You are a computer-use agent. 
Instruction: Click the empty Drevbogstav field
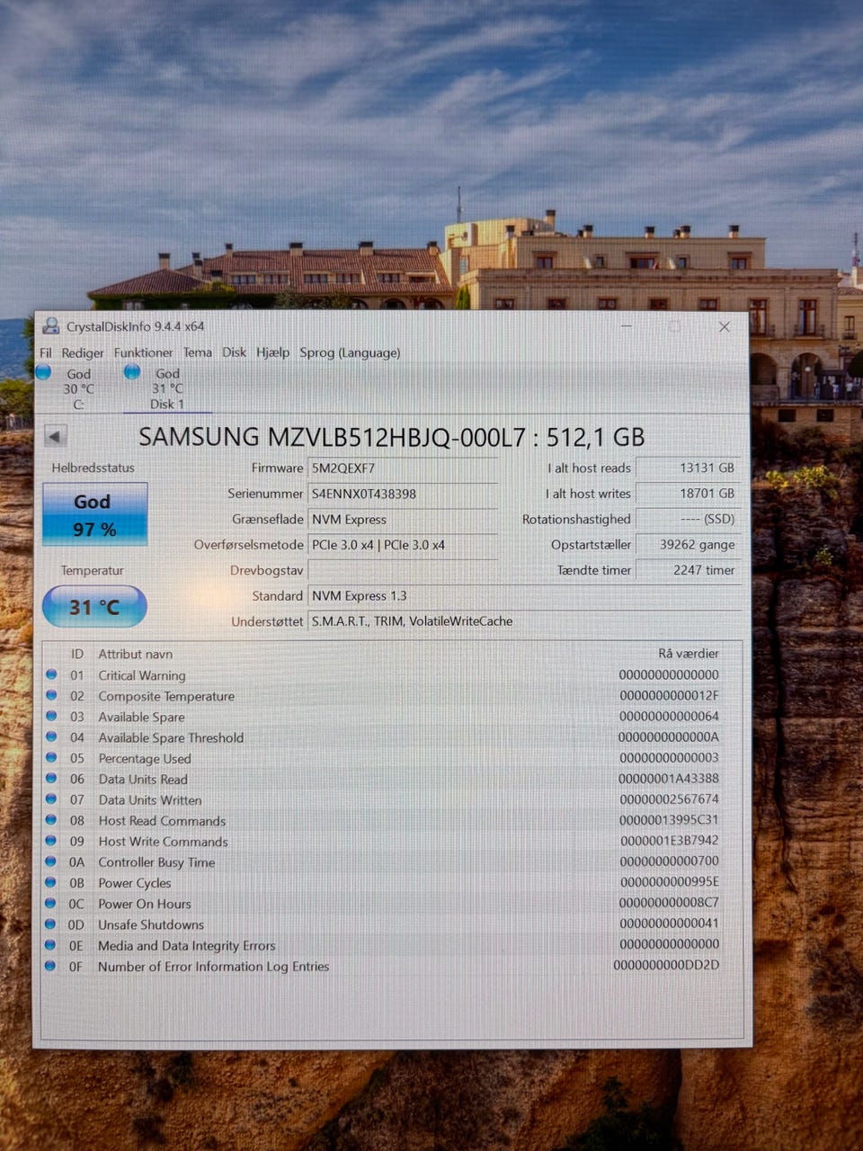tap(402, 570)
